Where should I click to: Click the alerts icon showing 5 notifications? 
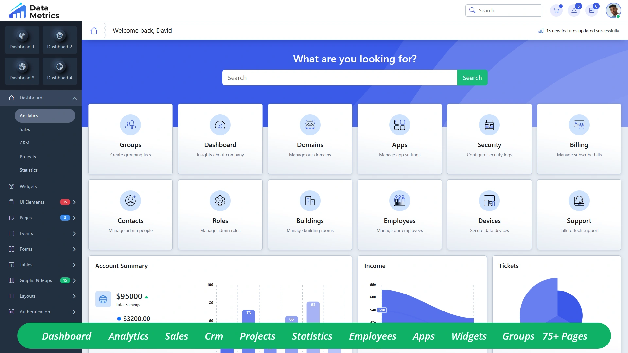coord(574,10)
